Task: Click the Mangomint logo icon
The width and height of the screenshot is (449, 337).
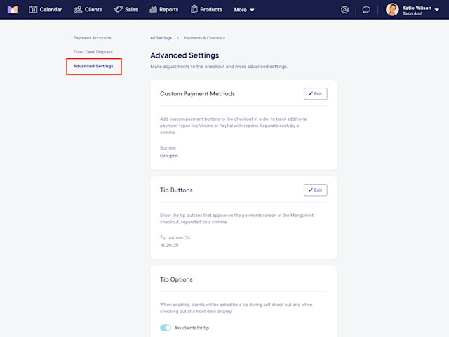Action: point(13,9)
